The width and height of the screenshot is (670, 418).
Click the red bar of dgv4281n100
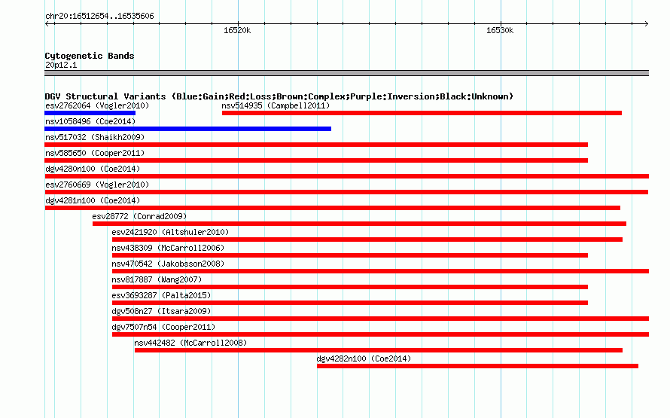click(x=333, y=208)
